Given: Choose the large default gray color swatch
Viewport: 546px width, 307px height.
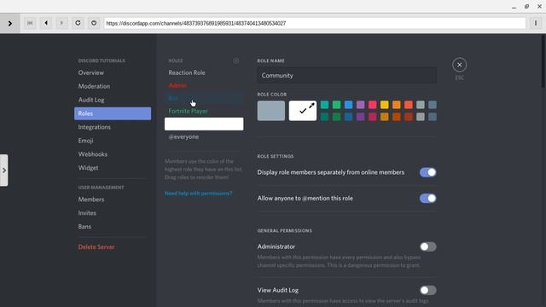Looking at the screenshot, I should 271,111.
